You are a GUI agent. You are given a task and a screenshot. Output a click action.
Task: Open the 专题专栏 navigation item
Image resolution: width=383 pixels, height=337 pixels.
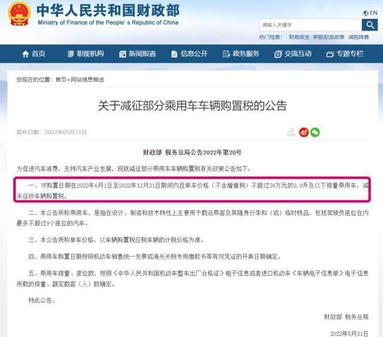point(345,54)
